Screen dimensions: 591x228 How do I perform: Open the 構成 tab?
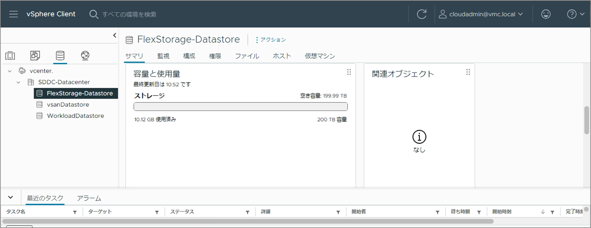point(189,56)
